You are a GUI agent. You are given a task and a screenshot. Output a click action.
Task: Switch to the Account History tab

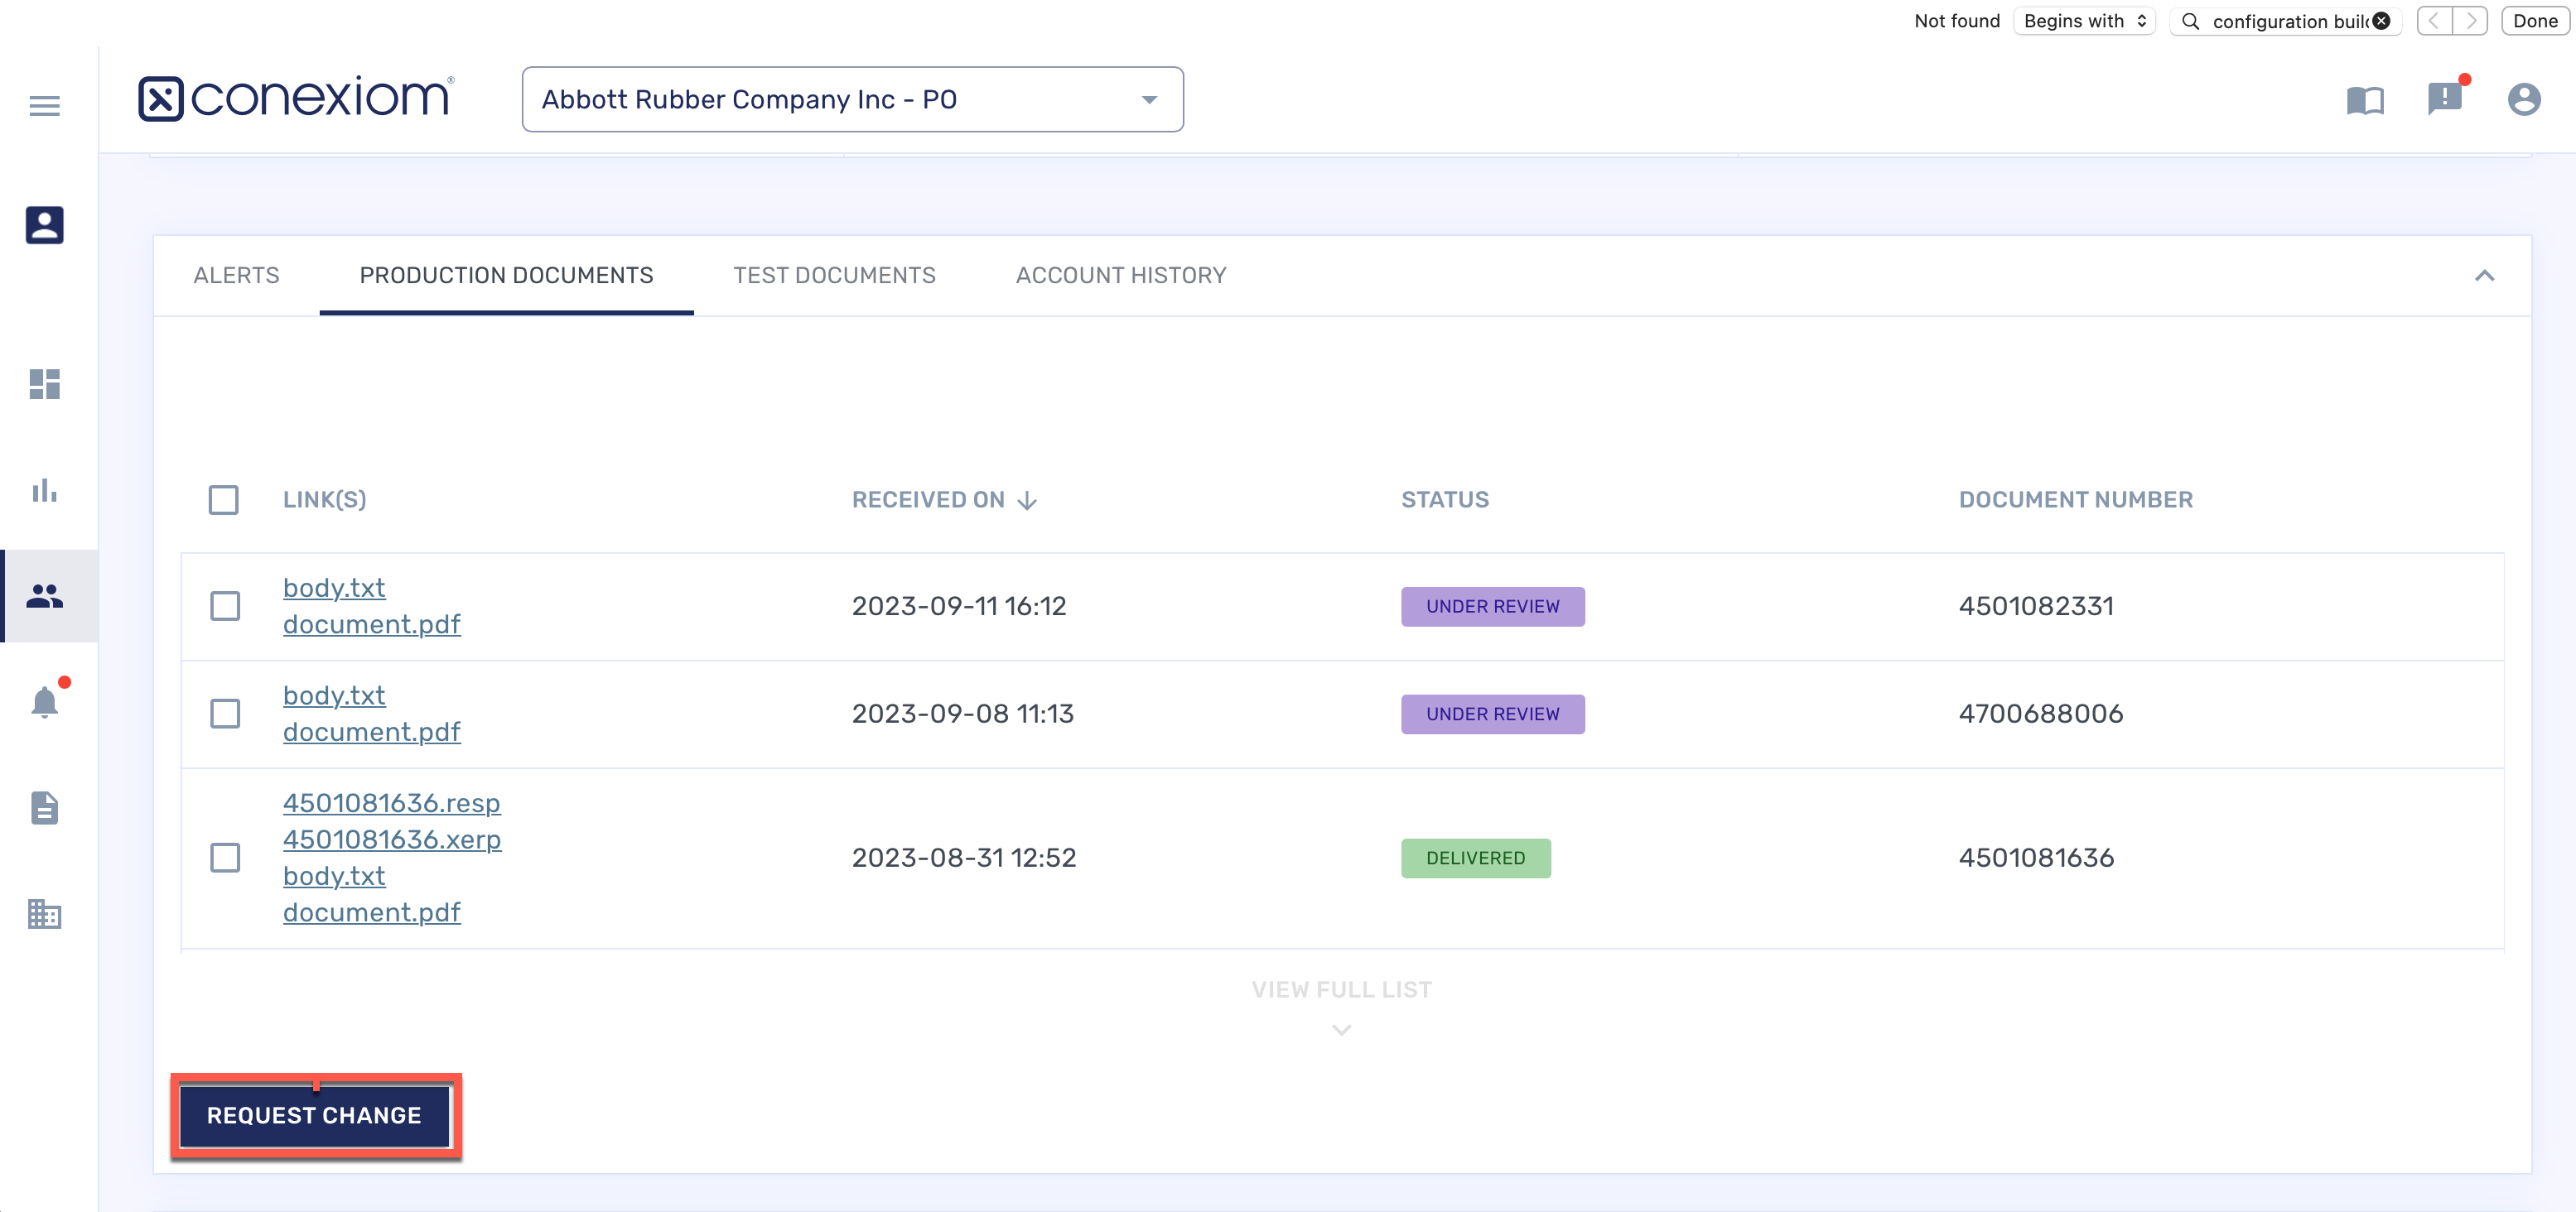[1120, 275]
